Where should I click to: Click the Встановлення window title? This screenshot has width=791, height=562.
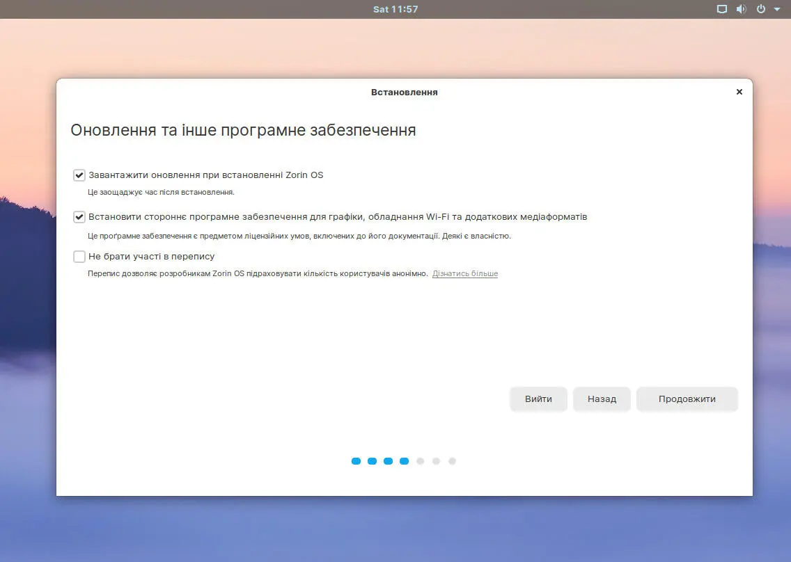pyautogui.click(x=404, y=93)
